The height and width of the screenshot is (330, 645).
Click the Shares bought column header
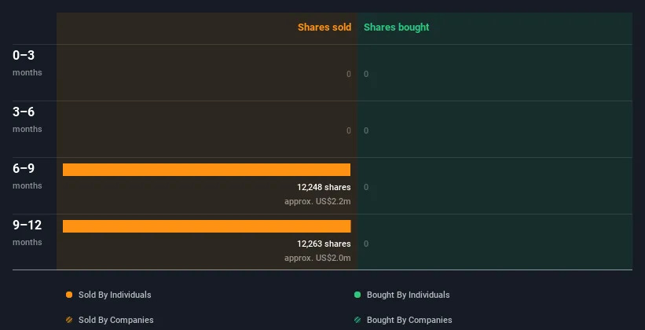click(397, 27)
